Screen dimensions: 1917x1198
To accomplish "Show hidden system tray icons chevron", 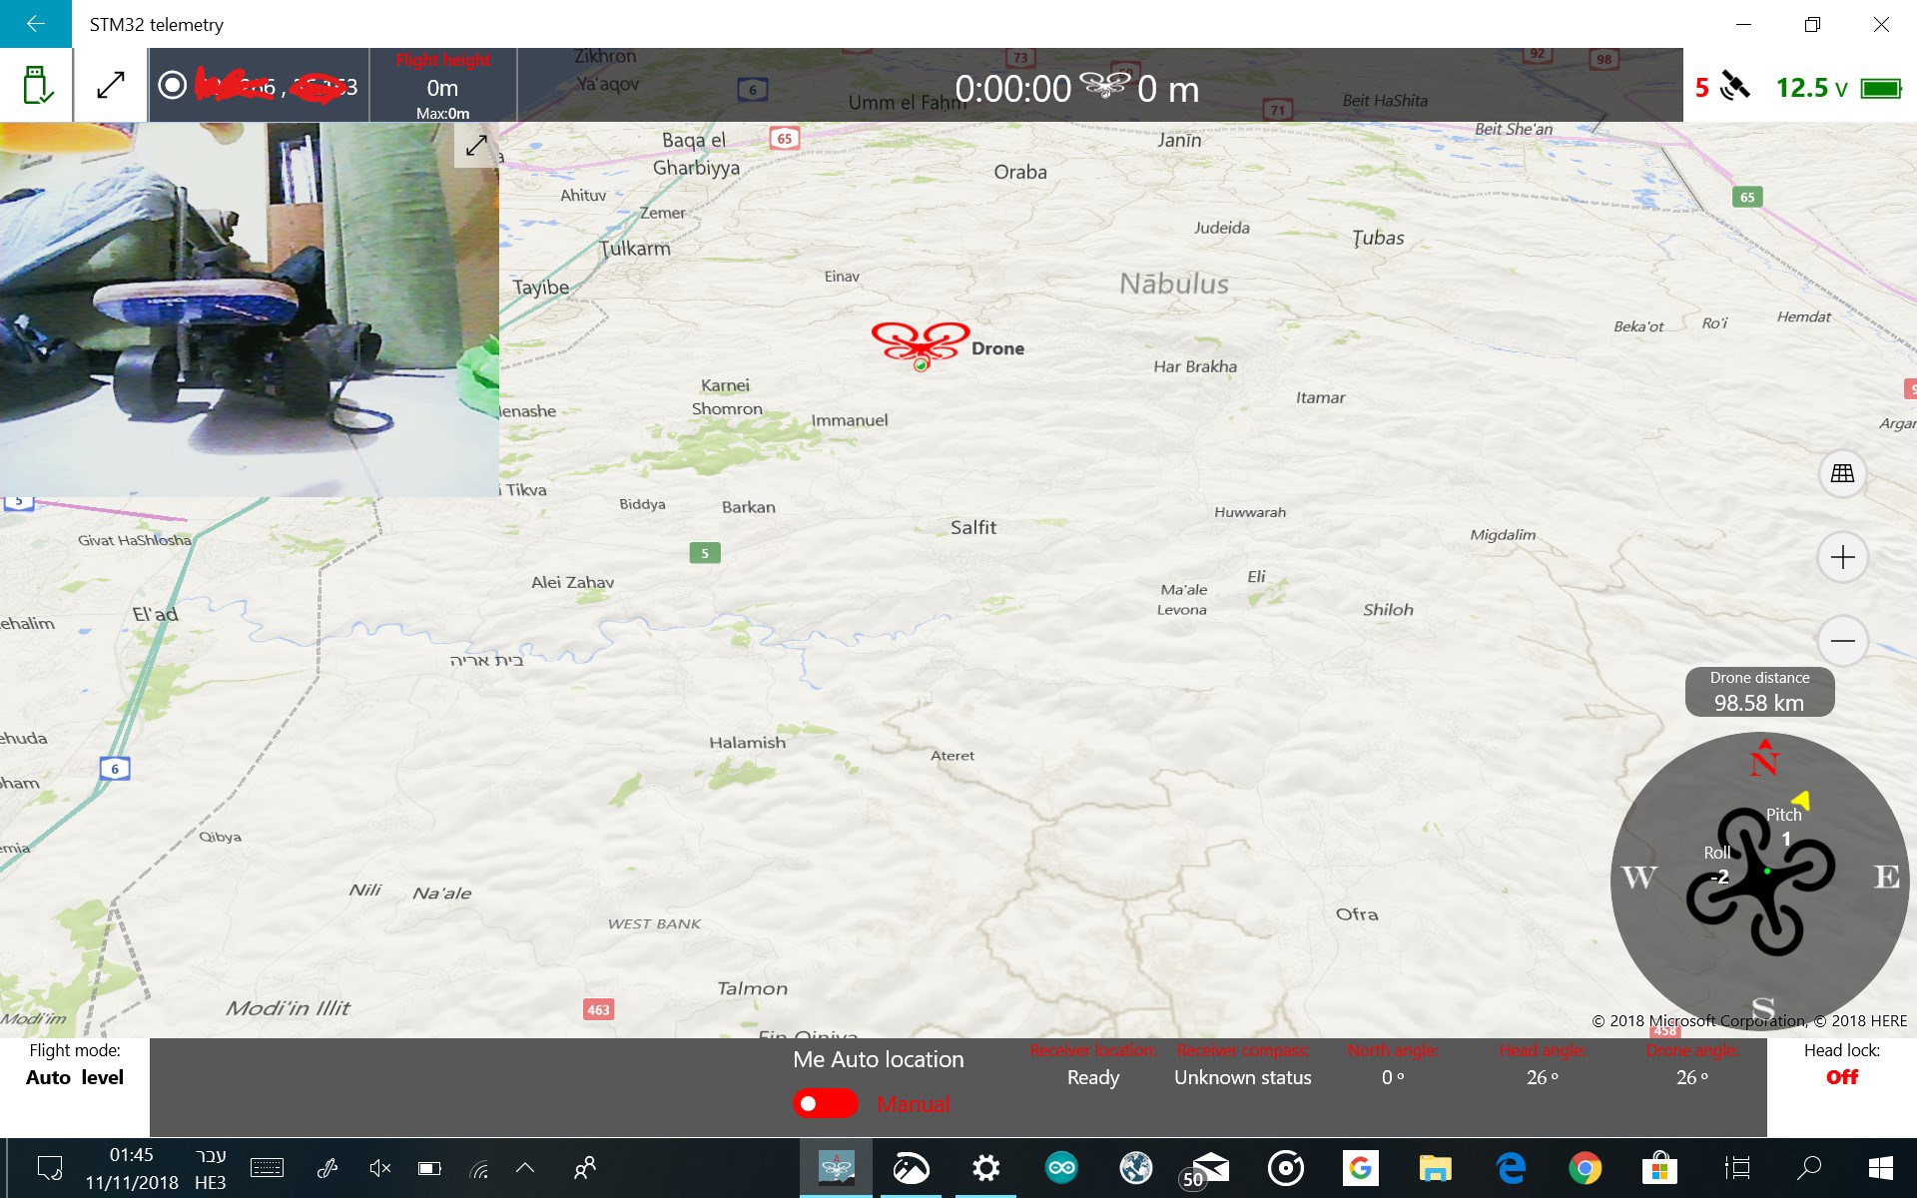I will click(x=525, y=1167).
